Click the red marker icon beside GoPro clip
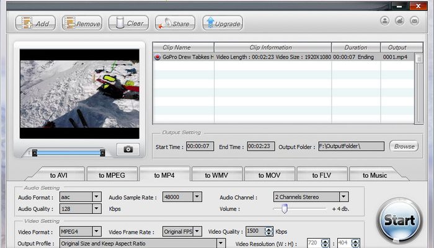 click(157, 57)
